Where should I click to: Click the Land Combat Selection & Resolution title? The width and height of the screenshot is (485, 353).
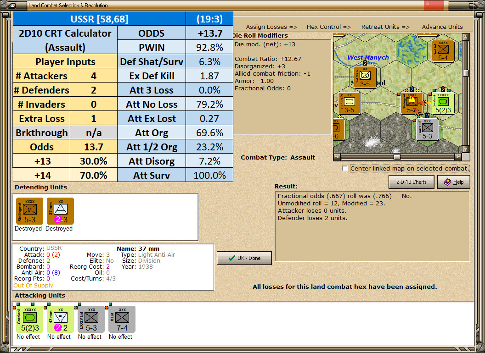click(x=68, y=5)
